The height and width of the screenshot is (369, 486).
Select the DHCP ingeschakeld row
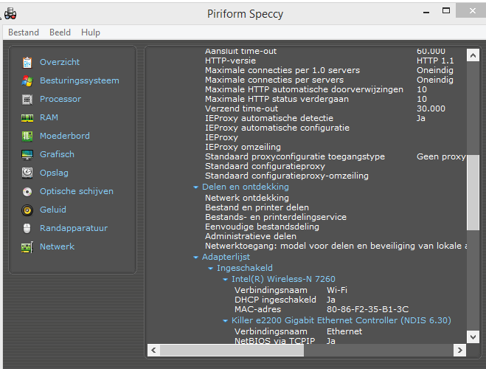[x=285, y=300]
